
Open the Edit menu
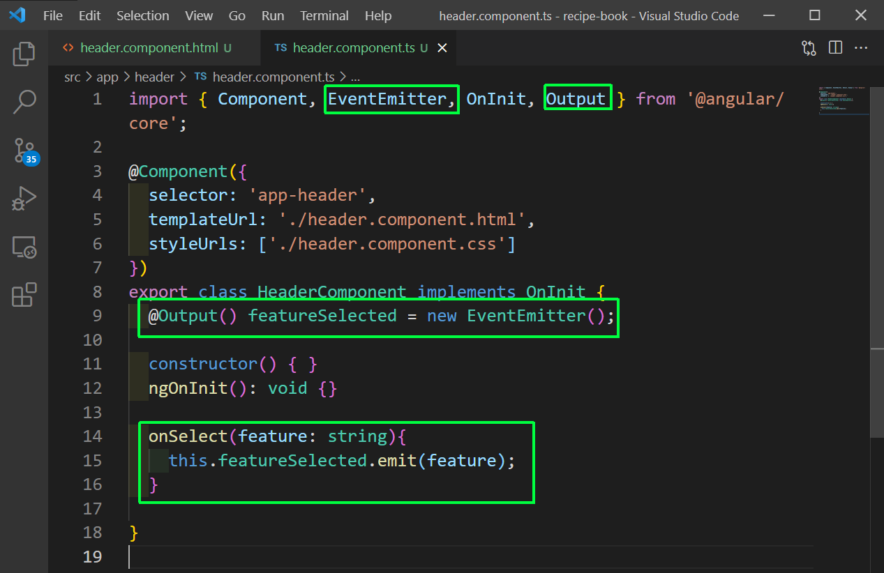click(x=89, y=15)
